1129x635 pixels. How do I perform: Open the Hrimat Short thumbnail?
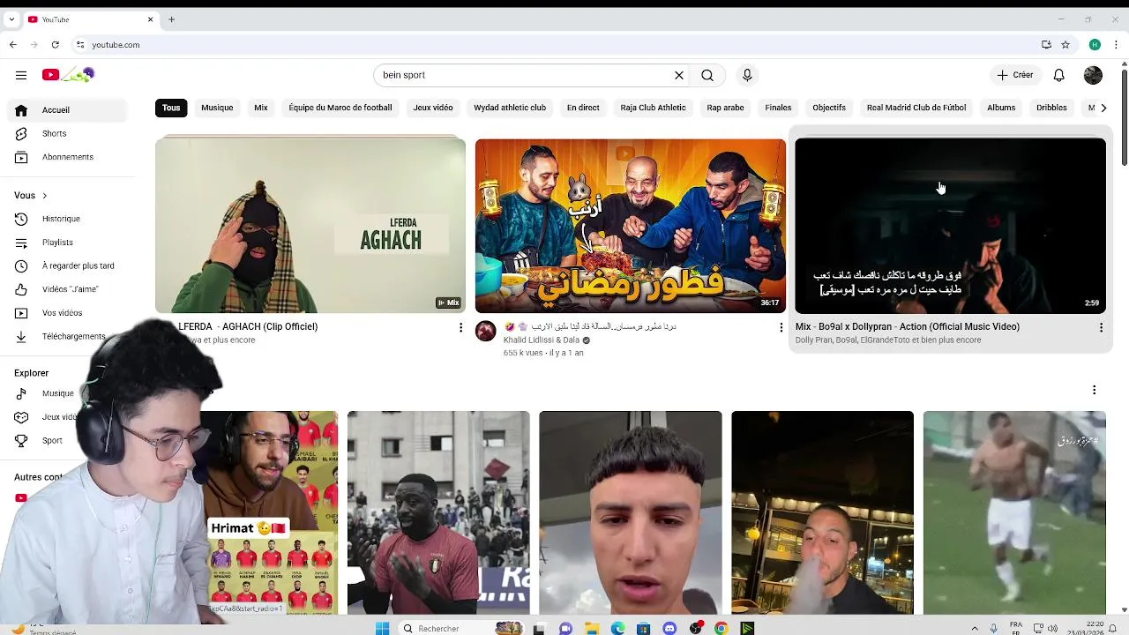point(268,512)
